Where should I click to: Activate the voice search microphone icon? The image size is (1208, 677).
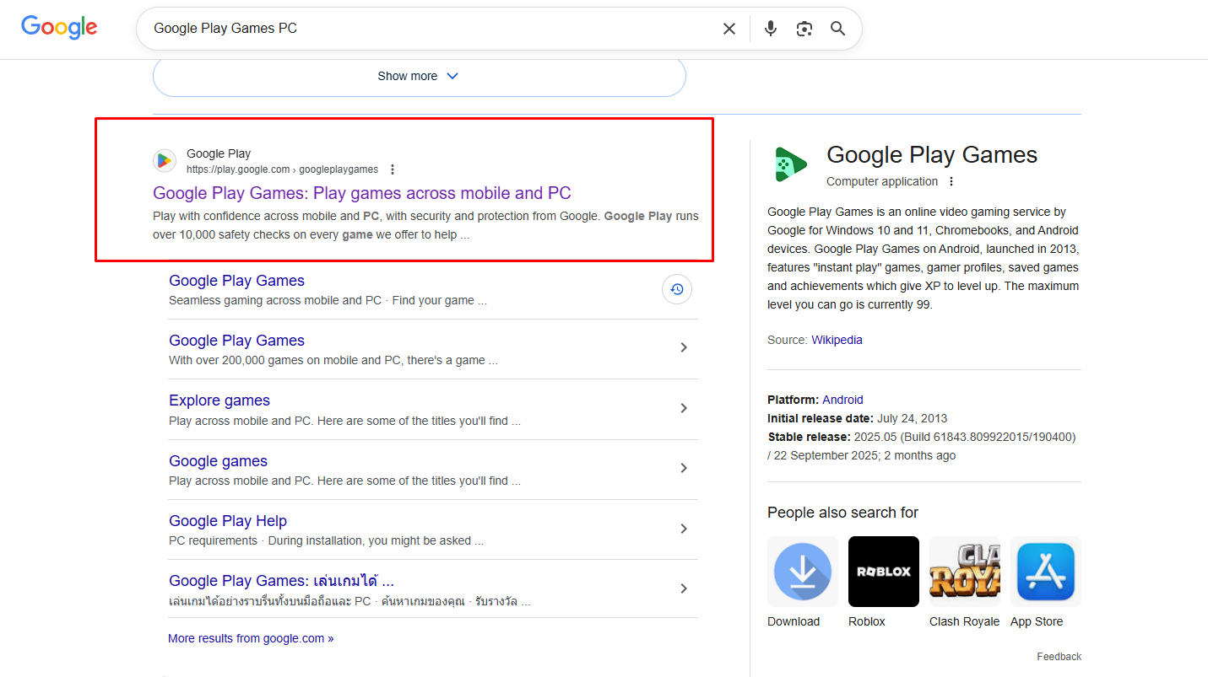click(x=770, y=28)
